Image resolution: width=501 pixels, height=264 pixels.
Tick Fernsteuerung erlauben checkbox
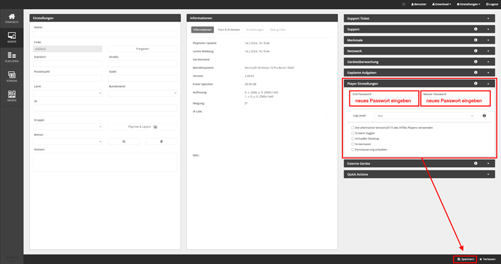[x=353, y=149]
